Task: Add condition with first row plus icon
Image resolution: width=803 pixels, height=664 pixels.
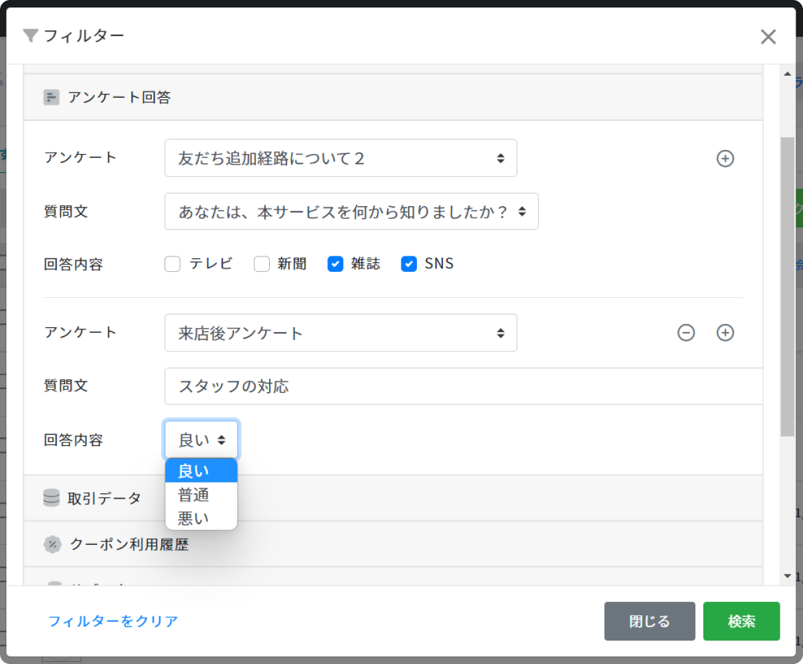Action: click(725, 159)
